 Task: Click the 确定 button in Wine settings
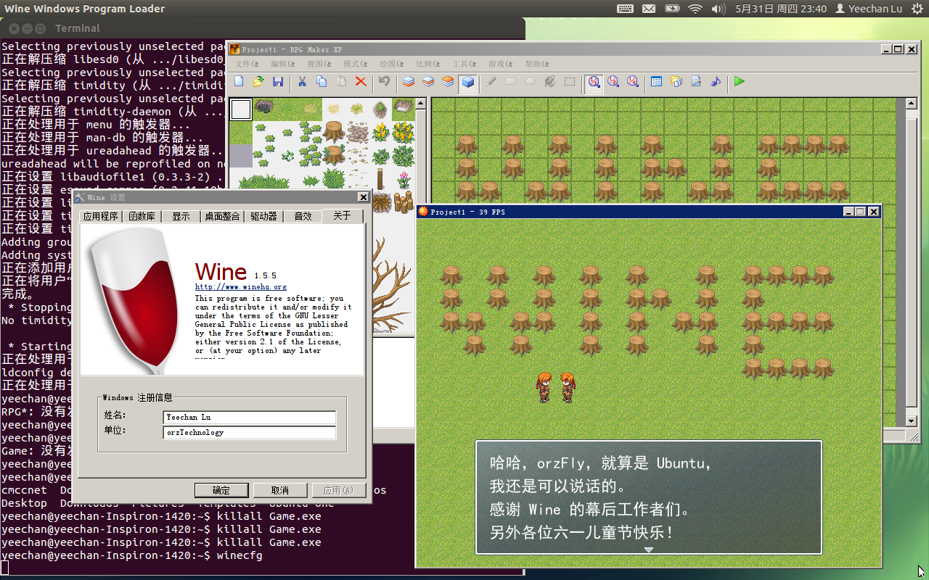(221, 490)
